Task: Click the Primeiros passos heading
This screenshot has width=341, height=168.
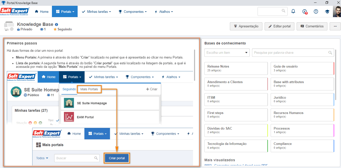Action: pos(22,43)
